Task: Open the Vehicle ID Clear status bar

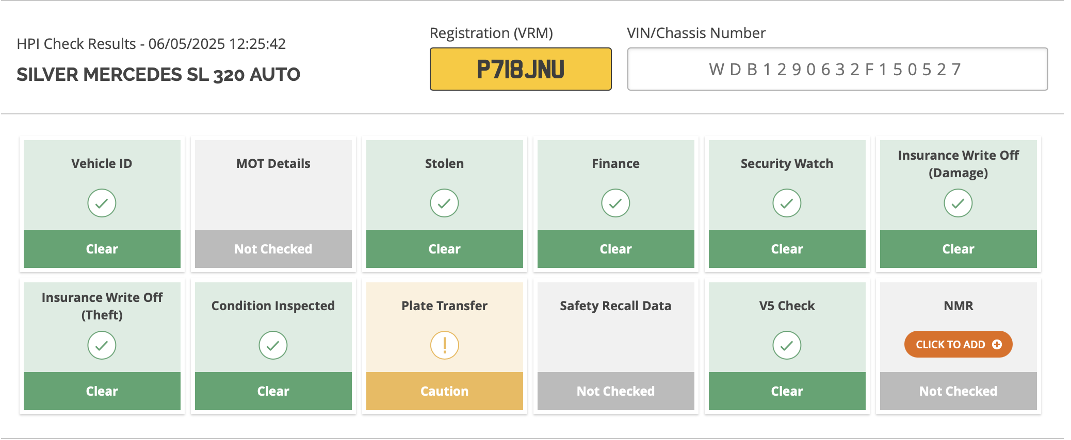Action: click(102, 249)
